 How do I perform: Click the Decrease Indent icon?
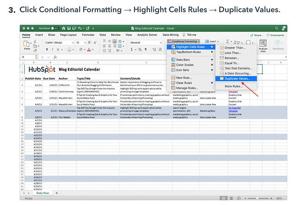[104, 50]
